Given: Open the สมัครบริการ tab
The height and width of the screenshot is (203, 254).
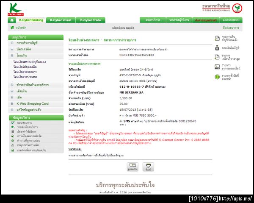Looking at the screenshot, I should 153,20.
